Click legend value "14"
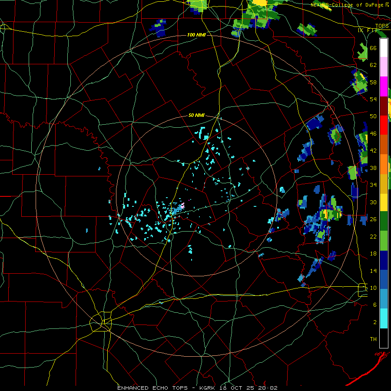391x391 pixels. (373, 271)
